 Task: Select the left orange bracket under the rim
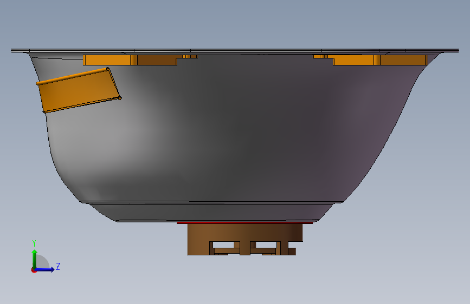[140, 60]
